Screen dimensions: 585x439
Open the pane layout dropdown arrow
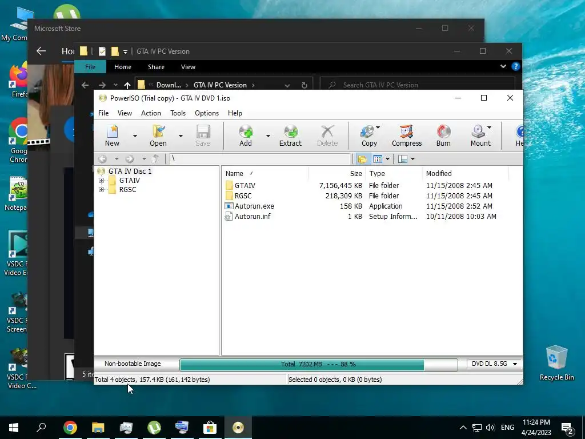[x=412, y=159]
